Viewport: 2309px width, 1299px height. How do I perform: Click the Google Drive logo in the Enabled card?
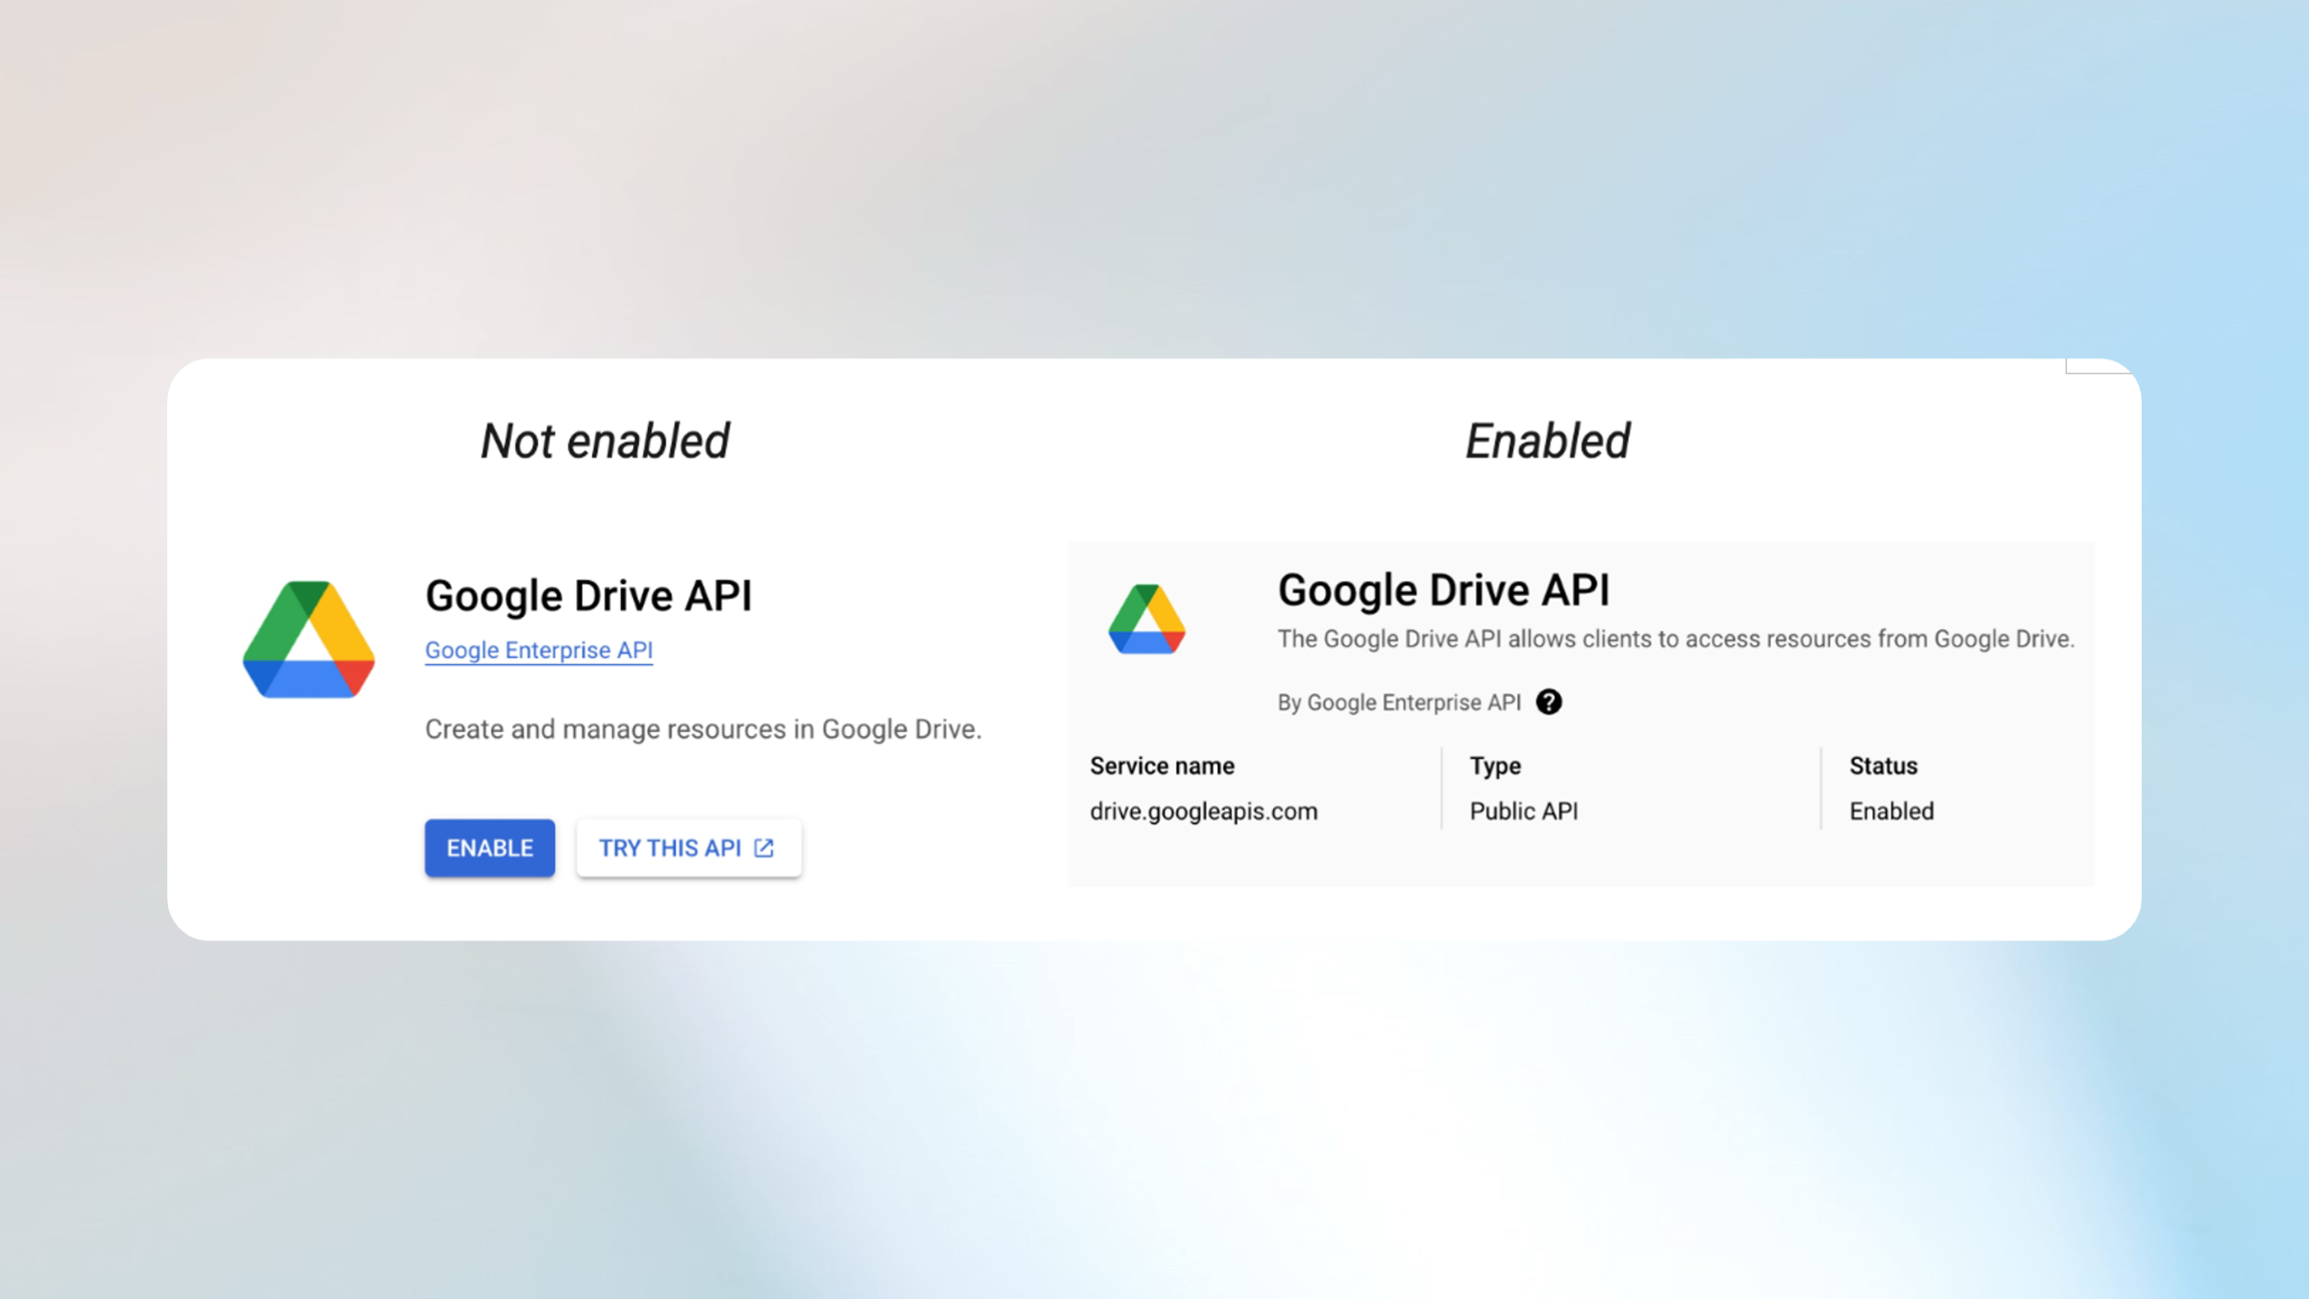[x=1148, y=620]
